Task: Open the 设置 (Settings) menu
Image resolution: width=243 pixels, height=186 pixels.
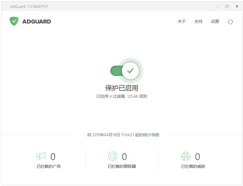Action: click(x=215, y=21)
